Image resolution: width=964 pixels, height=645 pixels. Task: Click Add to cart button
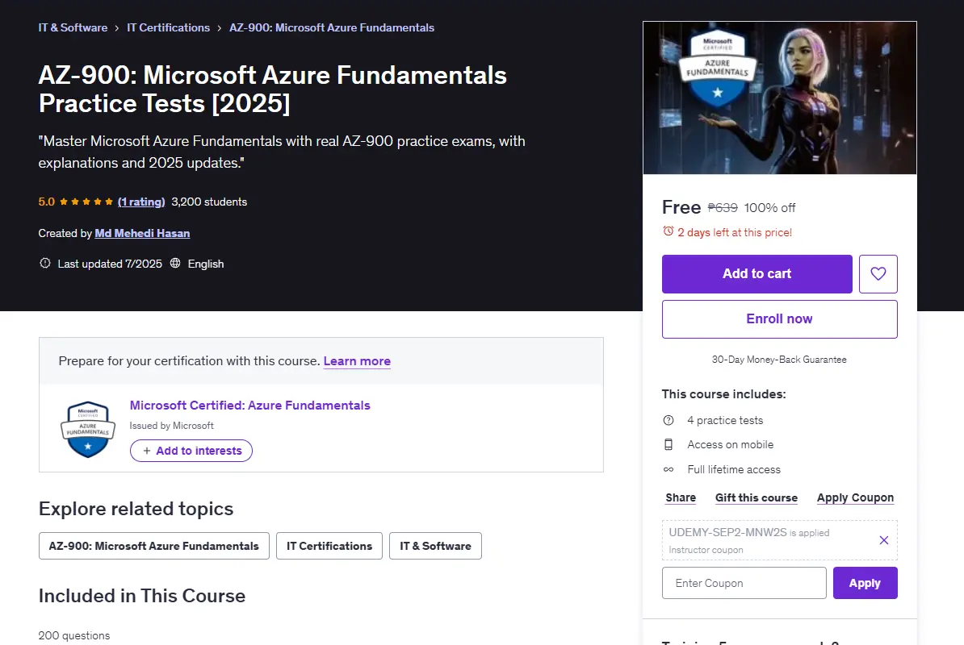click(x=757, y=273)
